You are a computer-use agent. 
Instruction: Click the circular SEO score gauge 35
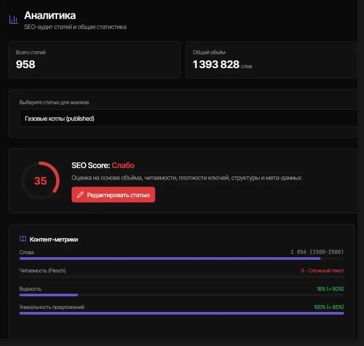point(40,181)
